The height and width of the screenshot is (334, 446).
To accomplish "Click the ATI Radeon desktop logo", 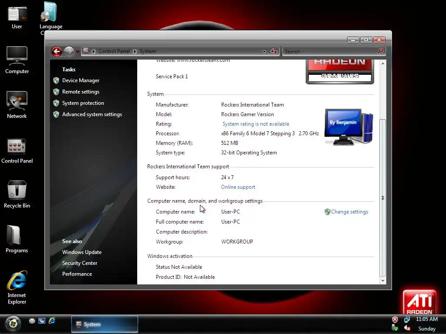I will (x=419, y=302).
